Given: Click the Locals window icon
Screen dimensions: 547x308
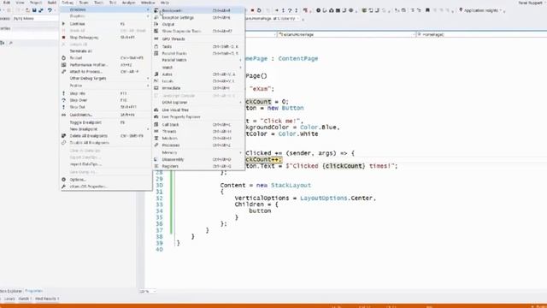Looking at the screenshot, I should [156, 81].
